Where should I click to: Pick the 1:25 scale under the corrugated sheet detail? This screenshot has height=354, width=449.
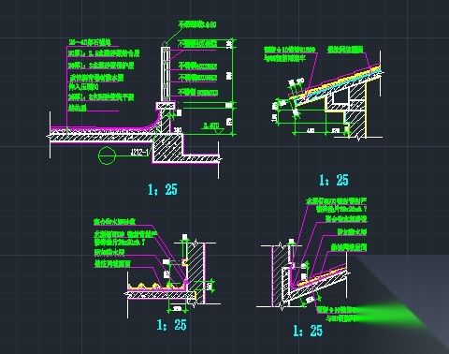pyautogui.click(x=172, y=325)
